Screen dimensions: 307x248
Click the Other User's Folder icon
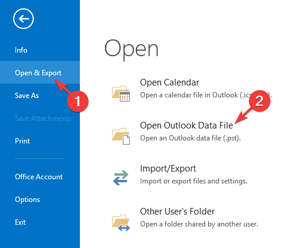121,222
